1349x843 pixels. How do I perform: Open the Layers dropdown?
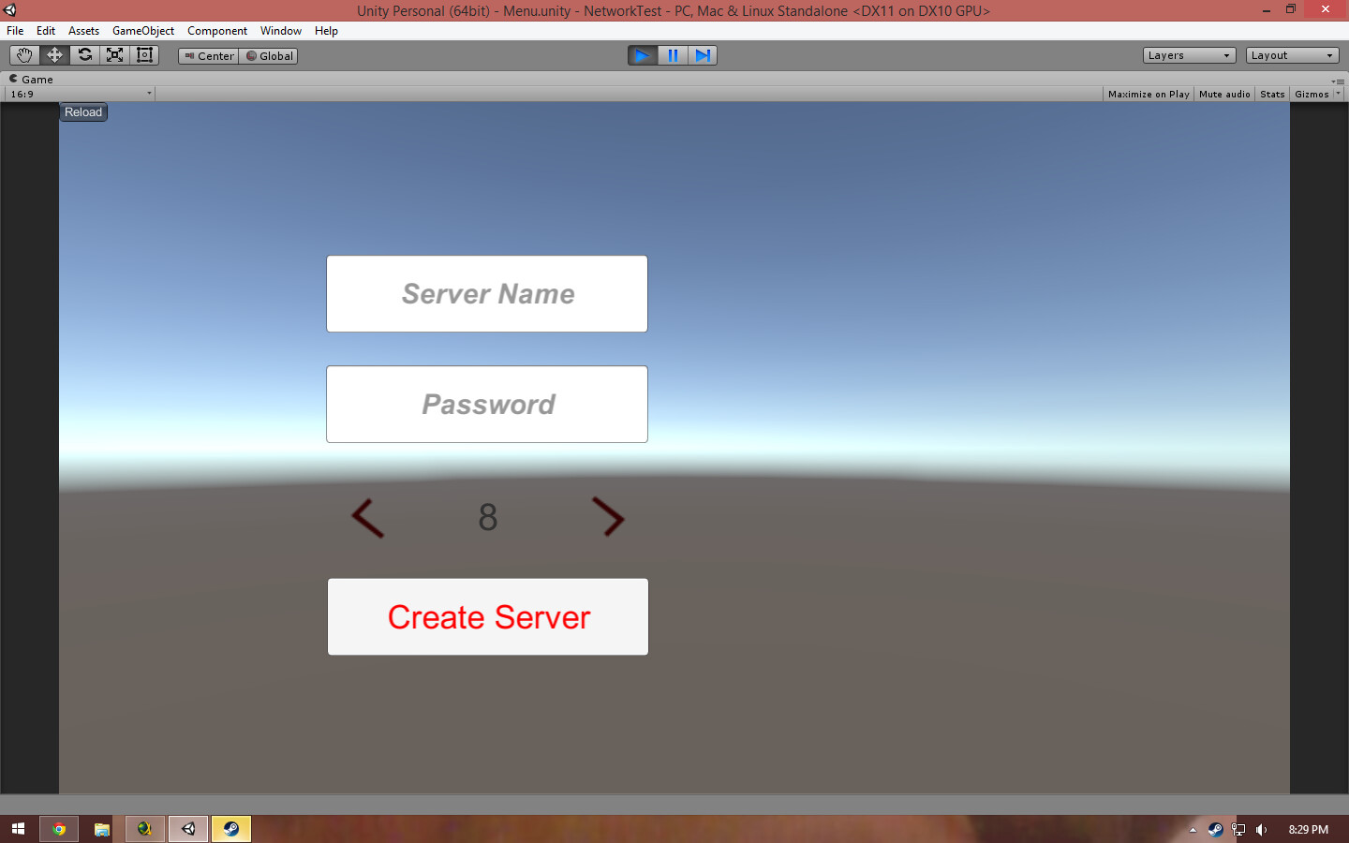(1188, 55)
